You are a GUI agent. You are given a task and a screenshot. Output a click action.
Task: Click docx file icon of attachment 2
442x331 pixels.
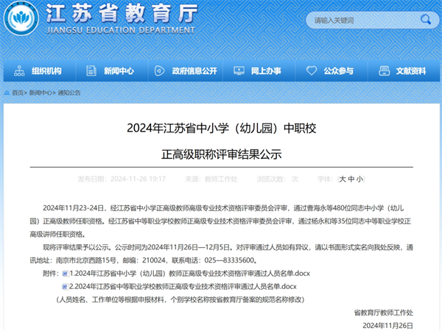click(x=64, y=286)
